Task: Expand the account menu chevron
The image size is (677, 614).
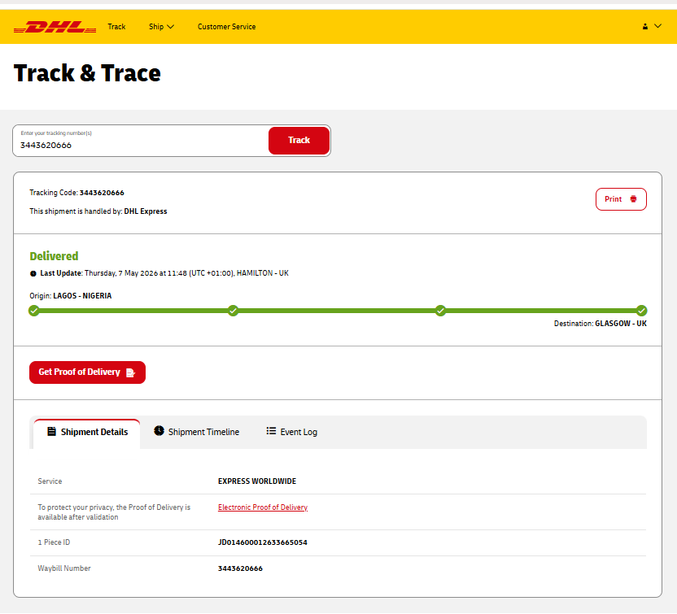Action: [657, 26]
